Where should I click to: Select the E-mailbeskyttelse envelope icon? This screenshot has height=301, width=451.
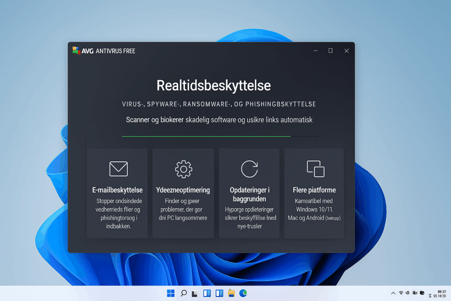tap(117, 168)
